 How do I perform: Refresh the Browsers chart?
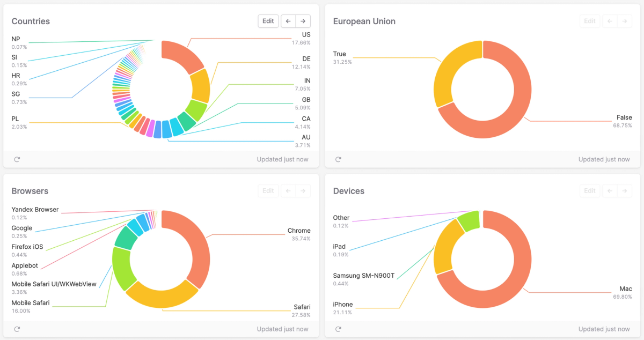pos(17,329)
